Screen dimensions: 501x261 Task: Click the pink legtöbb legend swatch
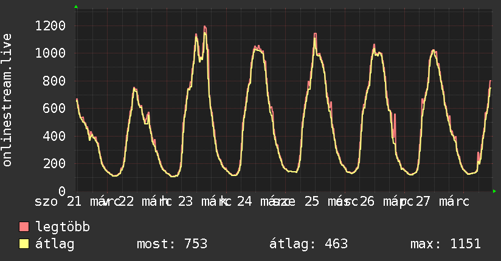click(24, 227)
